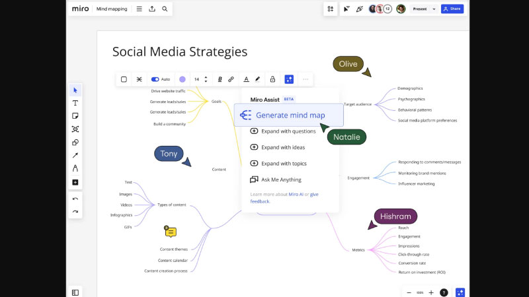This screenshot has width=529, height=297.
Task: Select the Click-through rate node
Action: pyautogui.click(x=414, y=255)
